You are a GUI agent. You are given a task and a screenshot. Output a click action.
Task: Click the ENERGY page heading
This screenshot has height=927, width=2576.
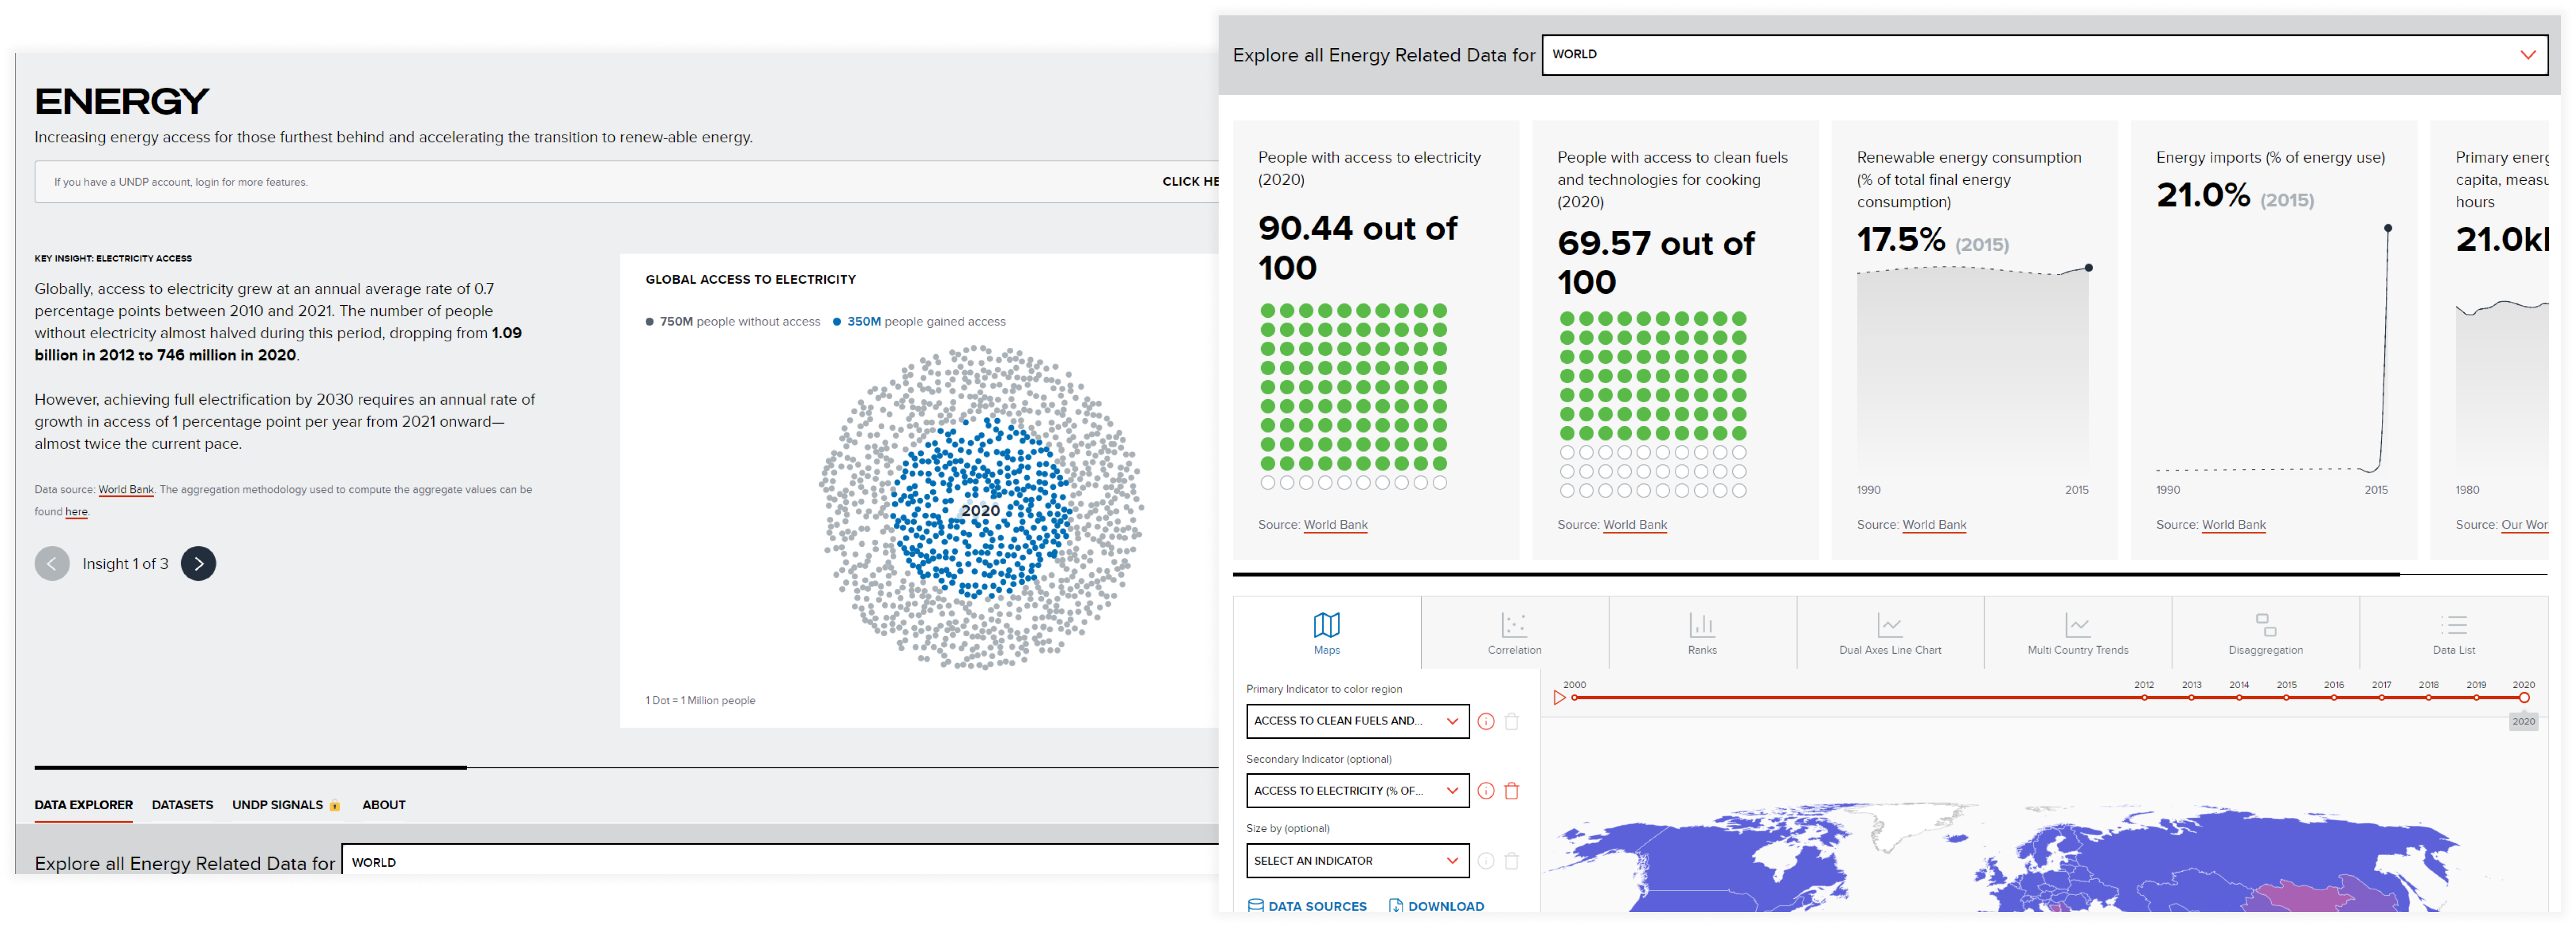coord(122,102)
